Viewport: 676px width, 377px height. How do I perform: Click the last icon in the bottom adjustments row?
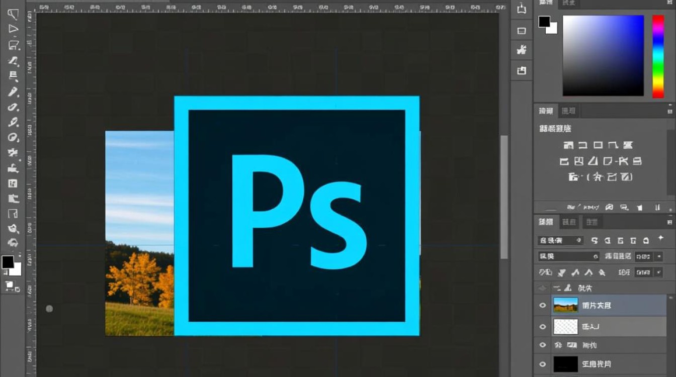[626, 177]
